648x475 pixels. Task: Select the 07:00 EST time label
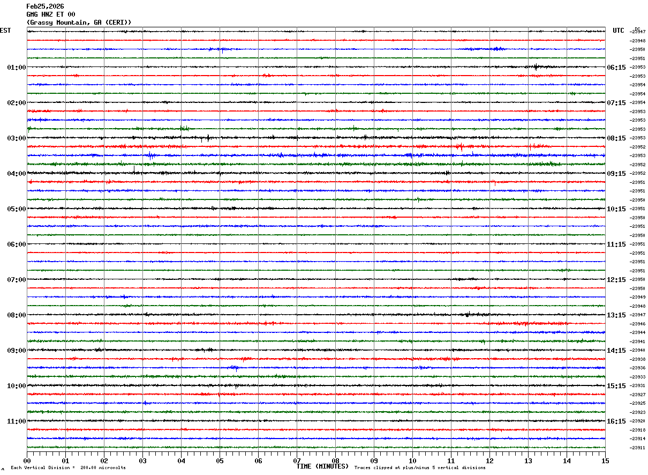(17, 280)
